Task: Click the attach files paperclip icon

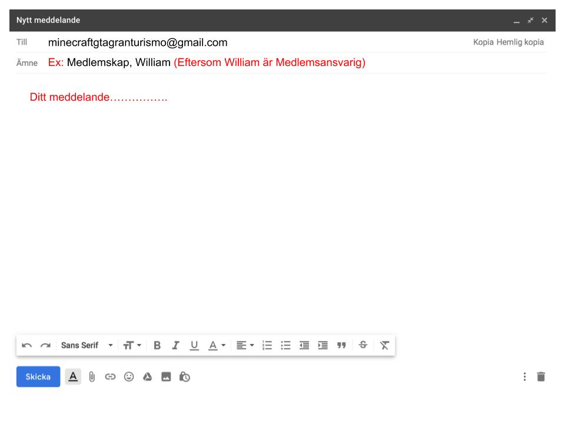Action: tap(92, 377)
